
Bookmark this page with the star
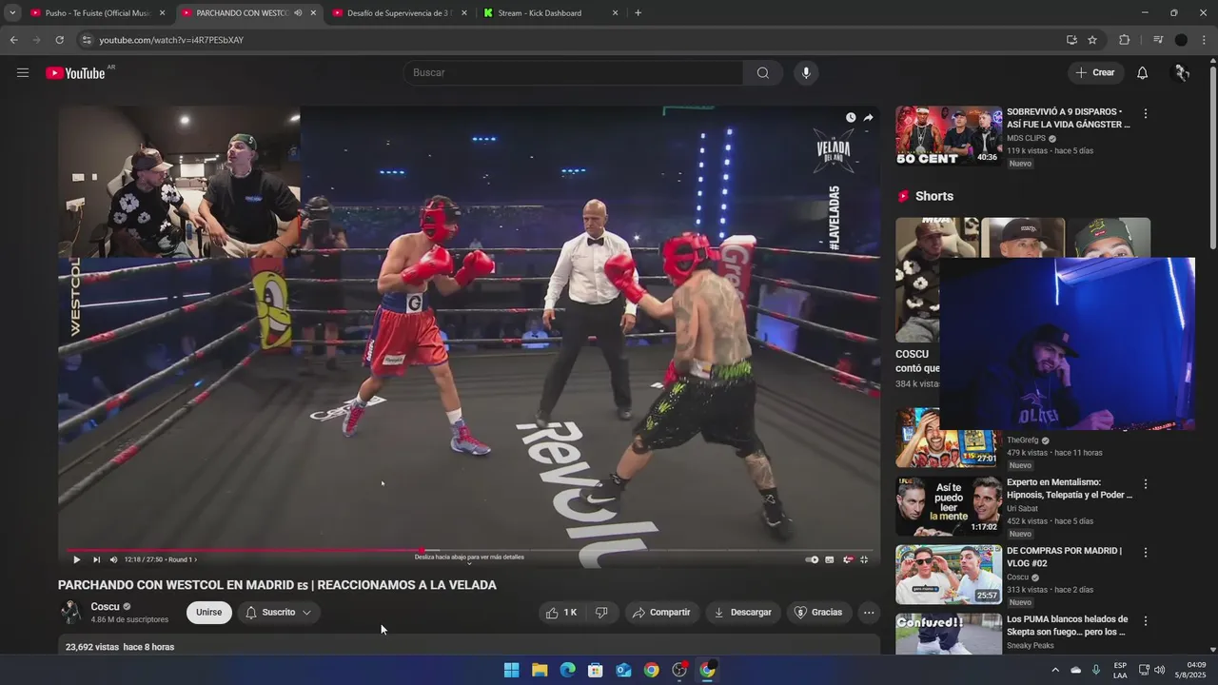point(1092,40)
